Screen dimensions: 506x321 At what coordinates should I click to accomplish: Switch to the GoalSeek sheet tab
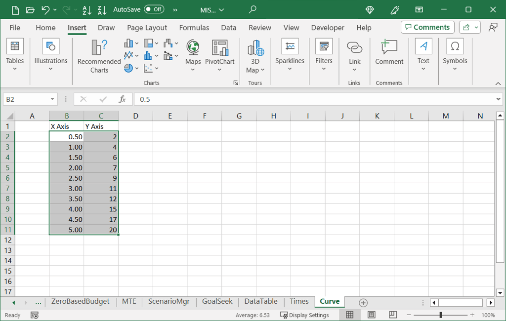[x=217, y=302]
